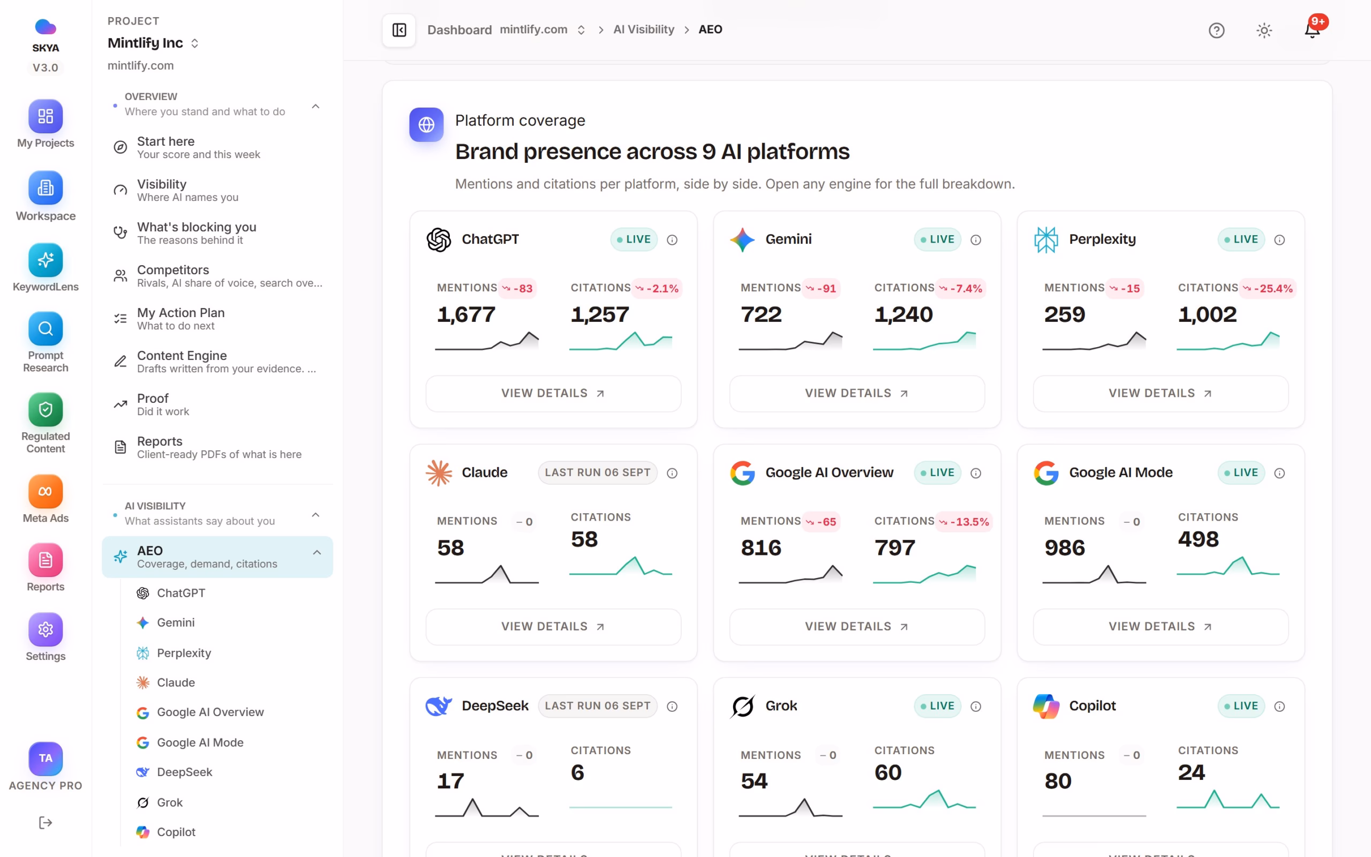Open Start here menu item
The height and width of the screenshot is (857, 1371).
pos(217,147)
